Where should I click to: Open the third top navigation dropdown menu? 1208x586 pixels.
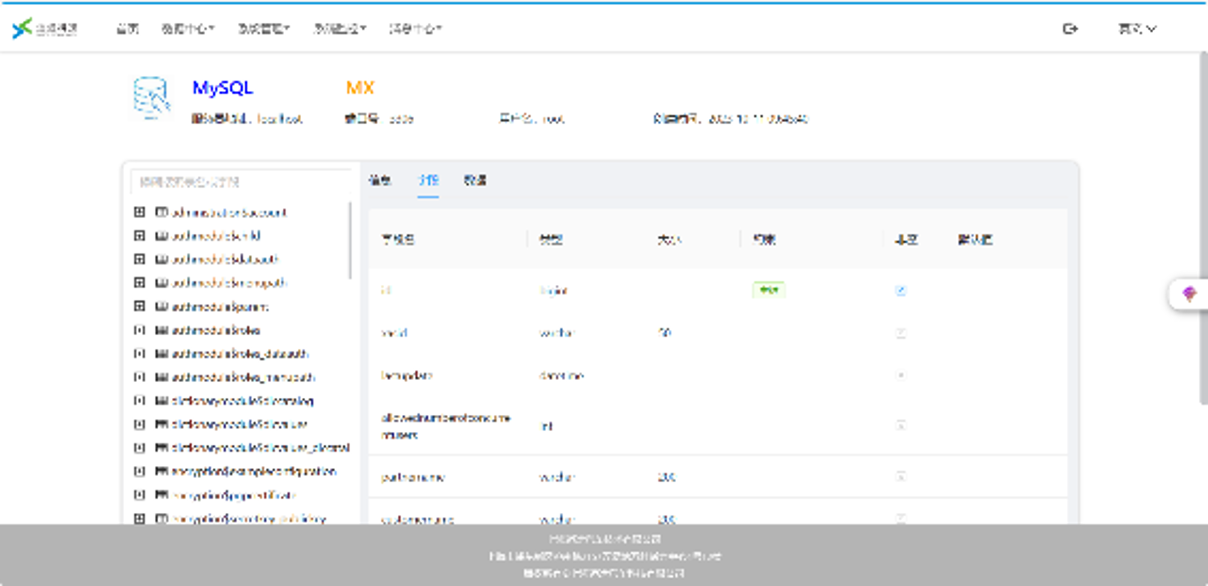(264, 29)
